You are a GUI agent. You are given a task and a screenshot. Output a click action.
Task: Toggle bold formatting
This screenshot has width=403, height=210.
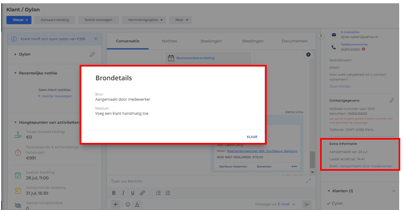[x=114, y=193]
